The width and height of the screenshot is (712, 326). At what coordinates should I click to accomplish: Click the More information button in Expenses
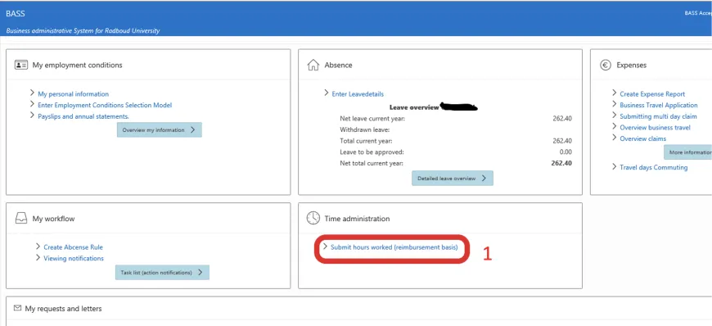pyautogui.click(x=688, y=152)
